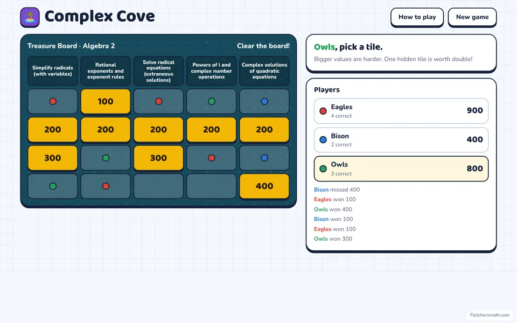Click the 'Bison won 100' log entry

click(x=333, y=219)
